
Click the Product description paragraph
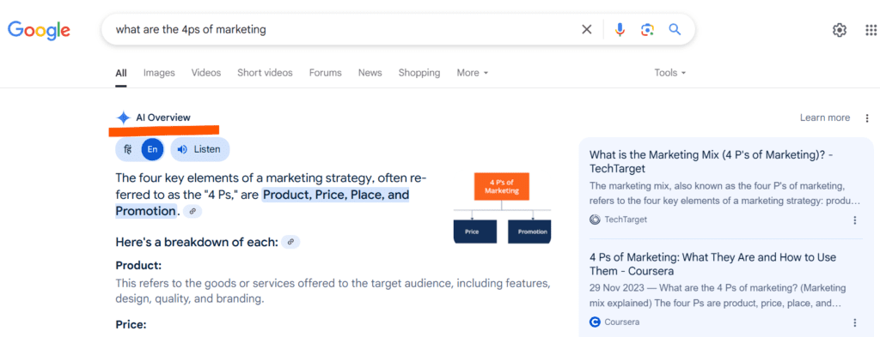pos(333,291)
